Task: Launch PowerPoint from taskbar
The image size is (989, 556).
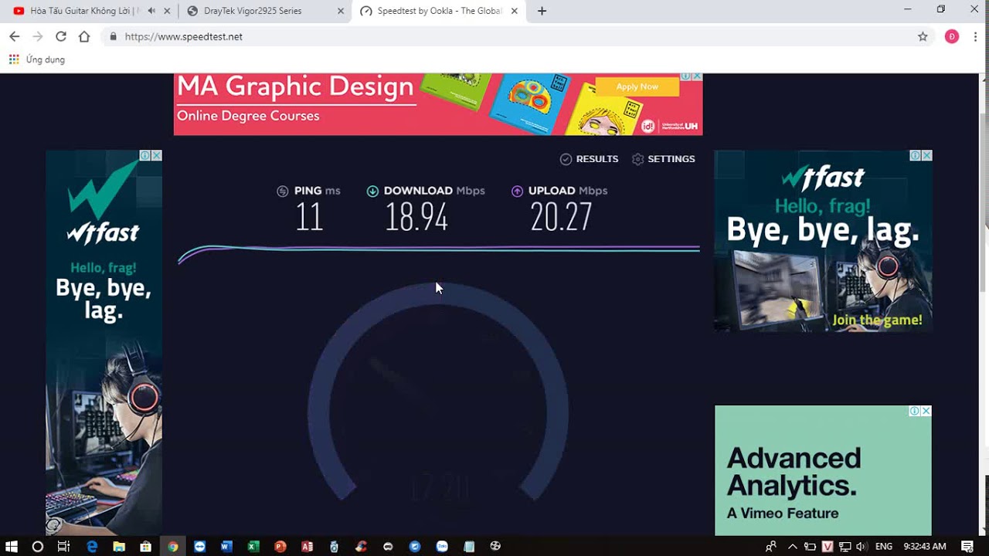Action: (280, 546)
